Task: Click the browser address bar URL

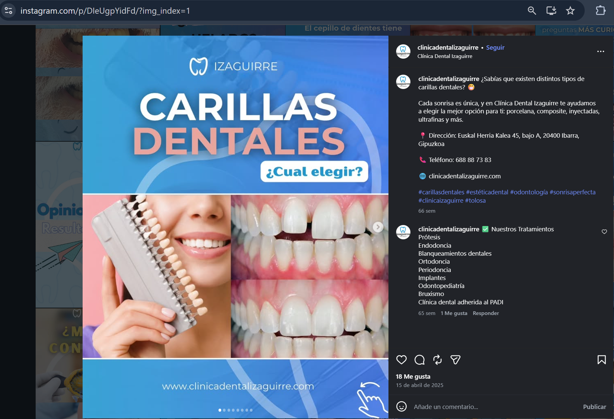Action: [x=105, y=11]
